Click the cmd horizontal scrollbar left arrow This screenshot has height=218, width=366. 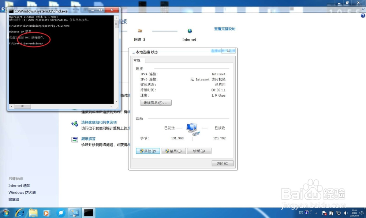[11, 106]
